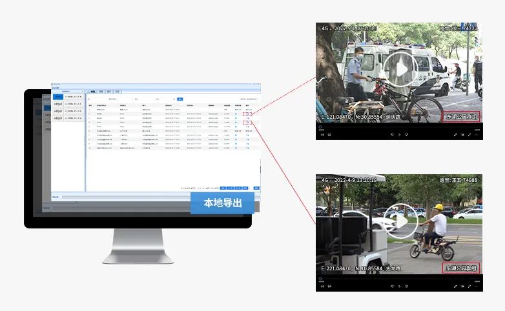
Task: Select the first tab above the data table
Action: [x=94, y=92]
